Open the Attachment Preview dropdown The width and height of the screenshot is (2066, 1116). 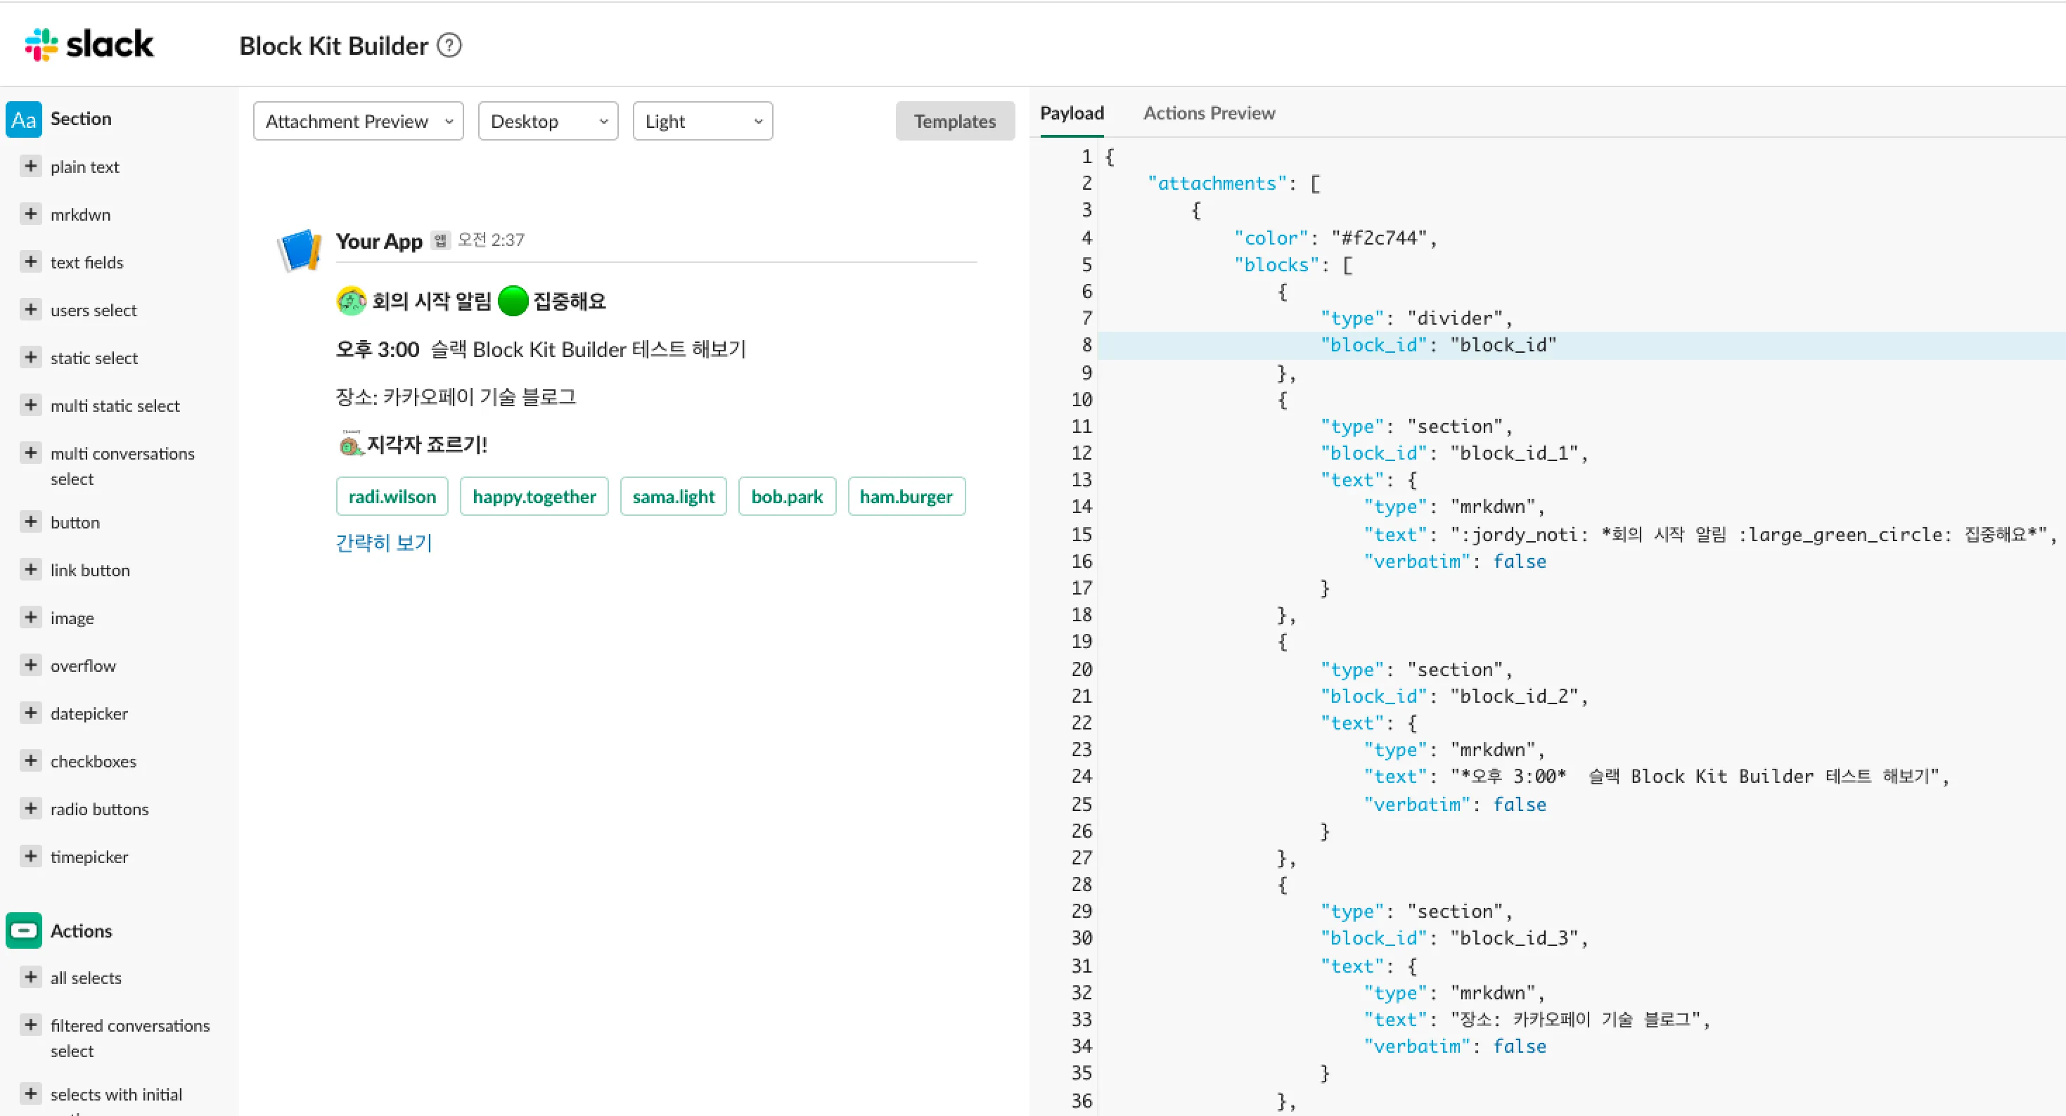click(x=359, y=121)
